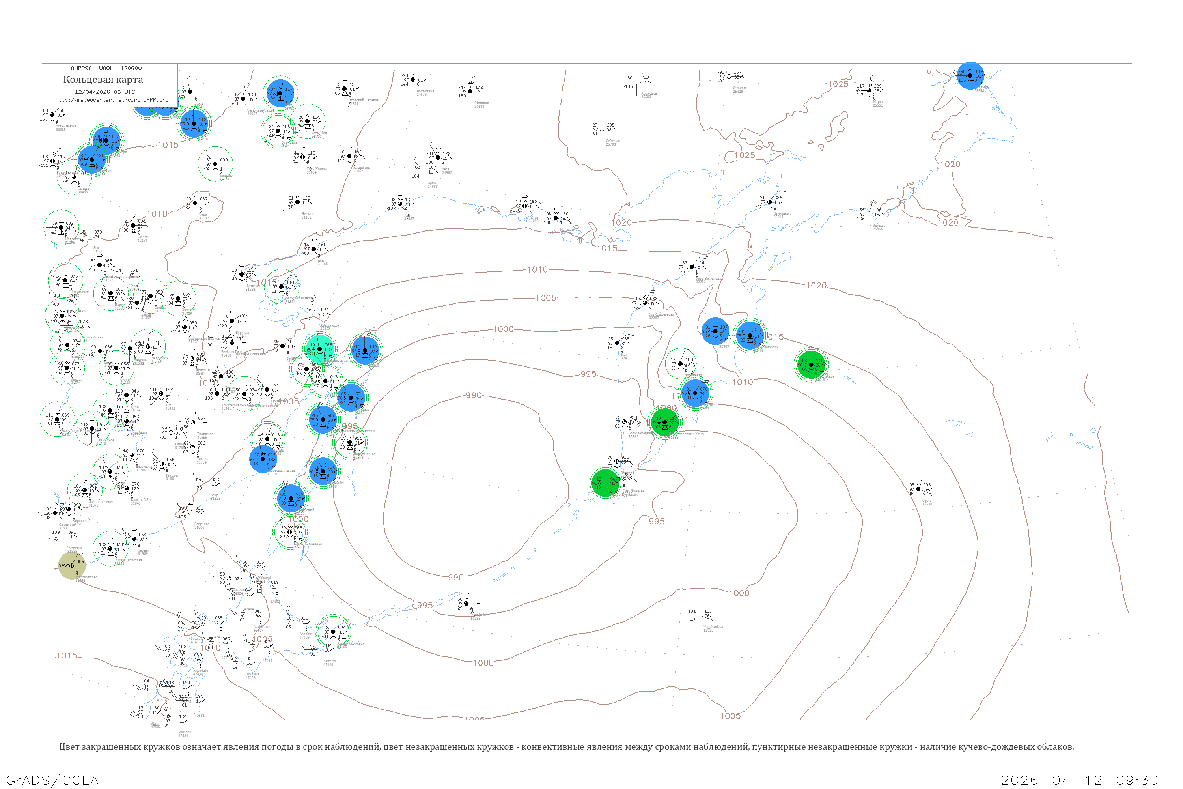The image size is (1183, 789).
Task: Click the blue circle at Ключи station
Action: point(715,331)
